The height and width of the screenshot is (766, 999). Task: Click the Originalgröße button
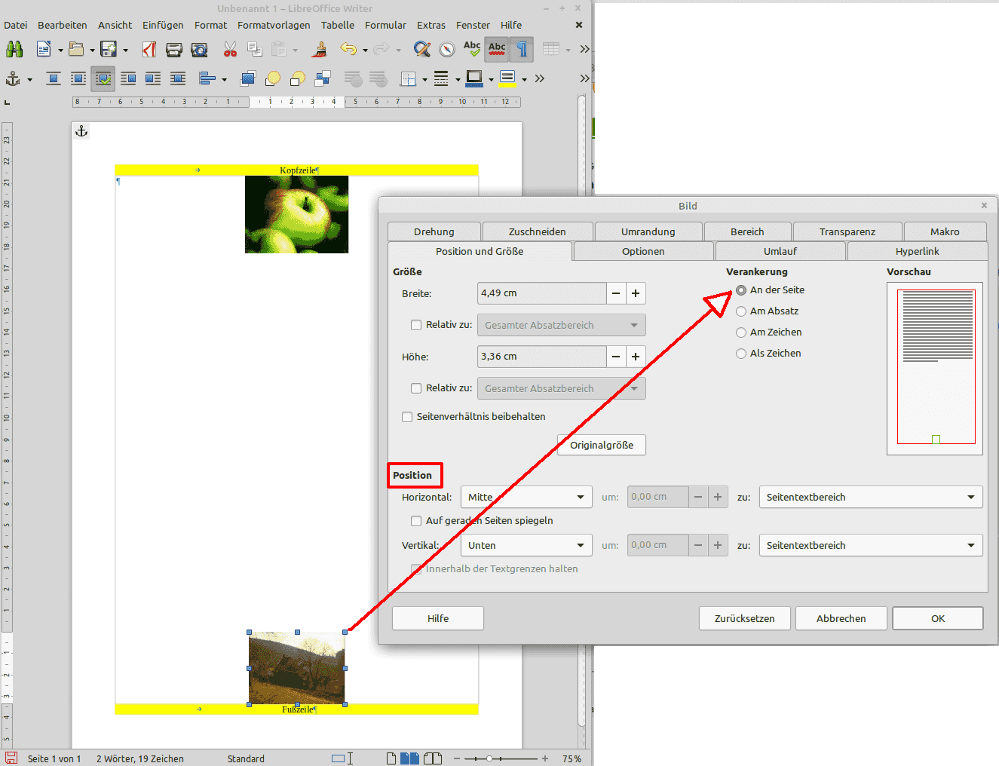pos(602,445)
